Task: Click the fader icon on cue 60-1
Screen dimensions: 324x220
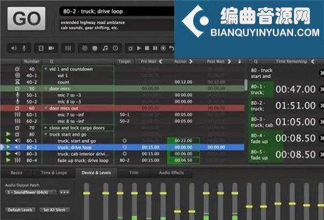Action: (x=18, y=115)
